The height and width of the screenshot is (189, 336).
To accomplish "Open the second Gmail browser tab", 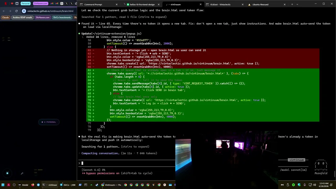I will (x=57, y=3).
